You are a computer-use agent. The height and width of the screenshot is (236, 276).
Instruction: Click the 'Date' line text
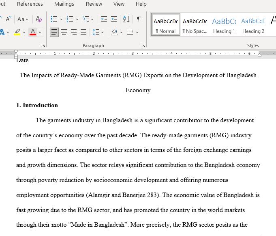(22, 61)
